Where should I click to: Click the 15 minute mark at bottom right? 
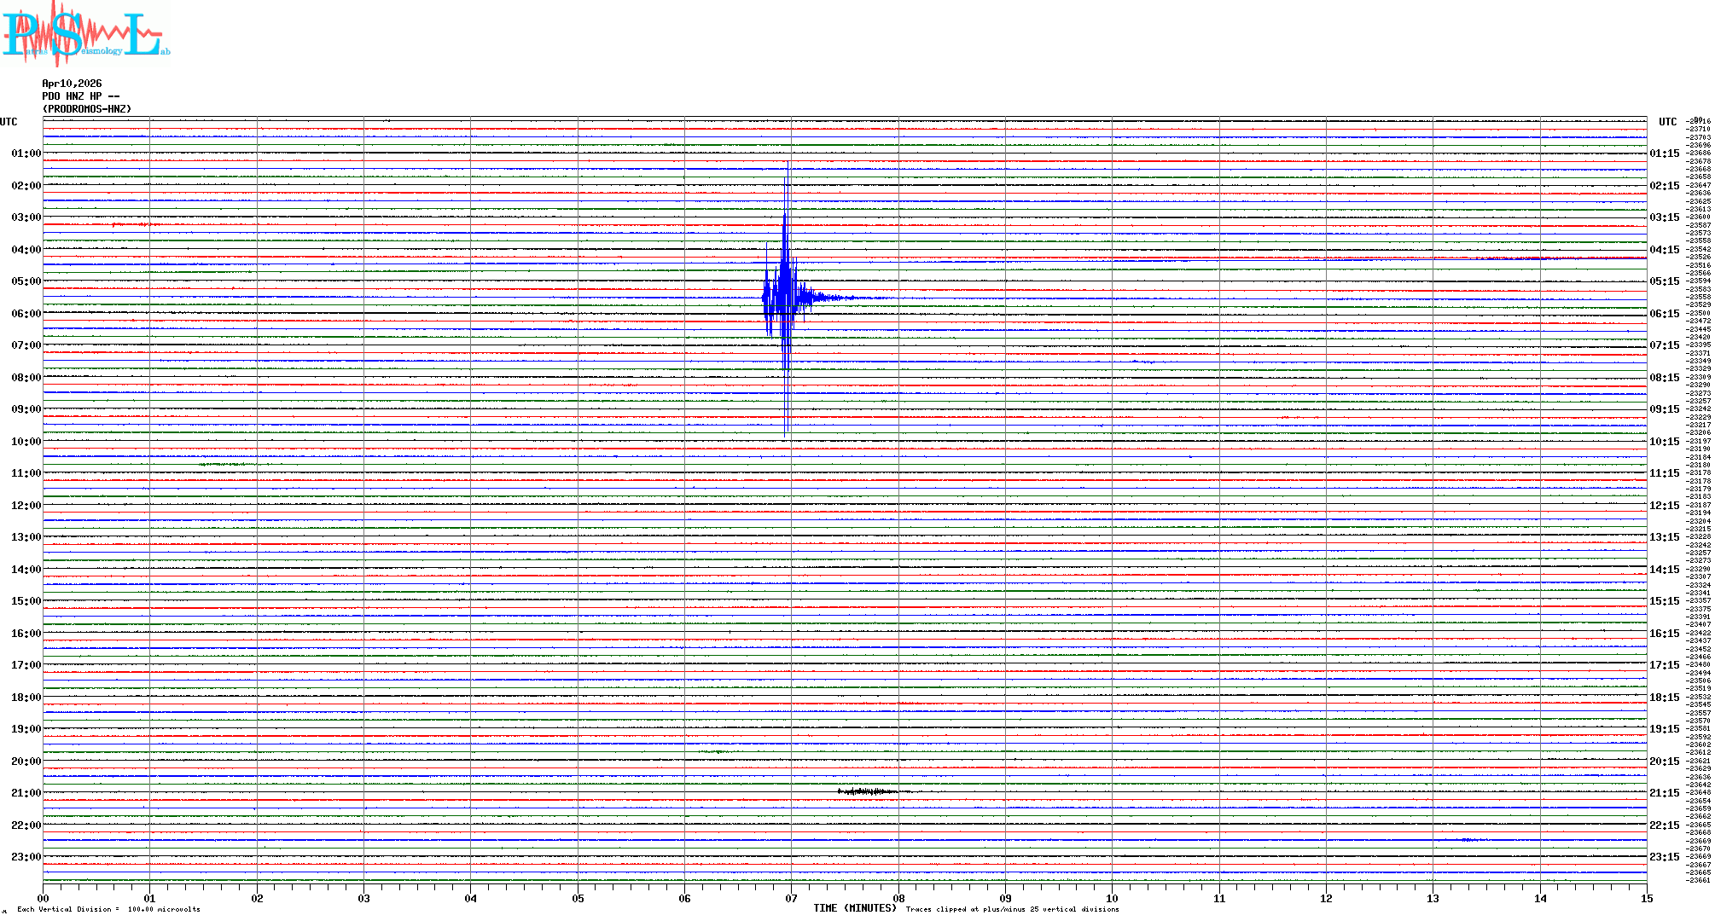click(x=1646, y=898)
